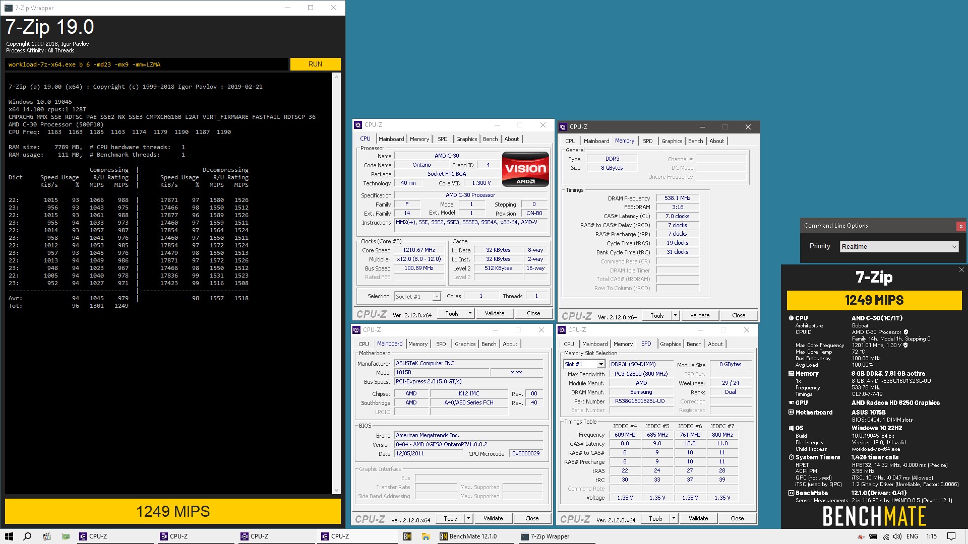Click the yellow 1249 MIPS bar in BenchMate panel
968x544 pixels.
coord(874,300)
